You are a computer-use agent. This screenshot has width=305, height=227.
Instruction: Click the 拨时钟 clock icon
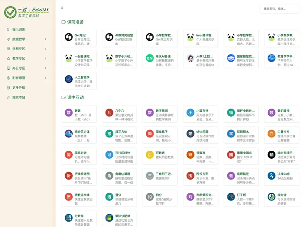click(x=272, y=197)
